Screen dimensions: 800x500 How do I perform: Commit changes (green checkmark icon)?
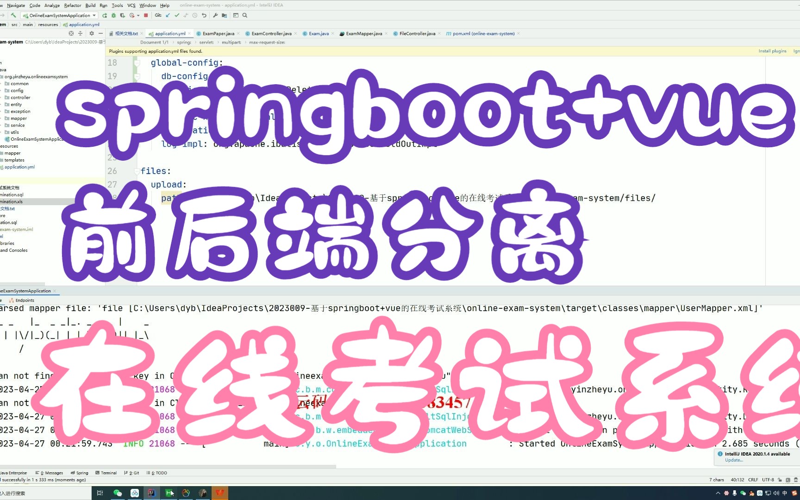177,15
